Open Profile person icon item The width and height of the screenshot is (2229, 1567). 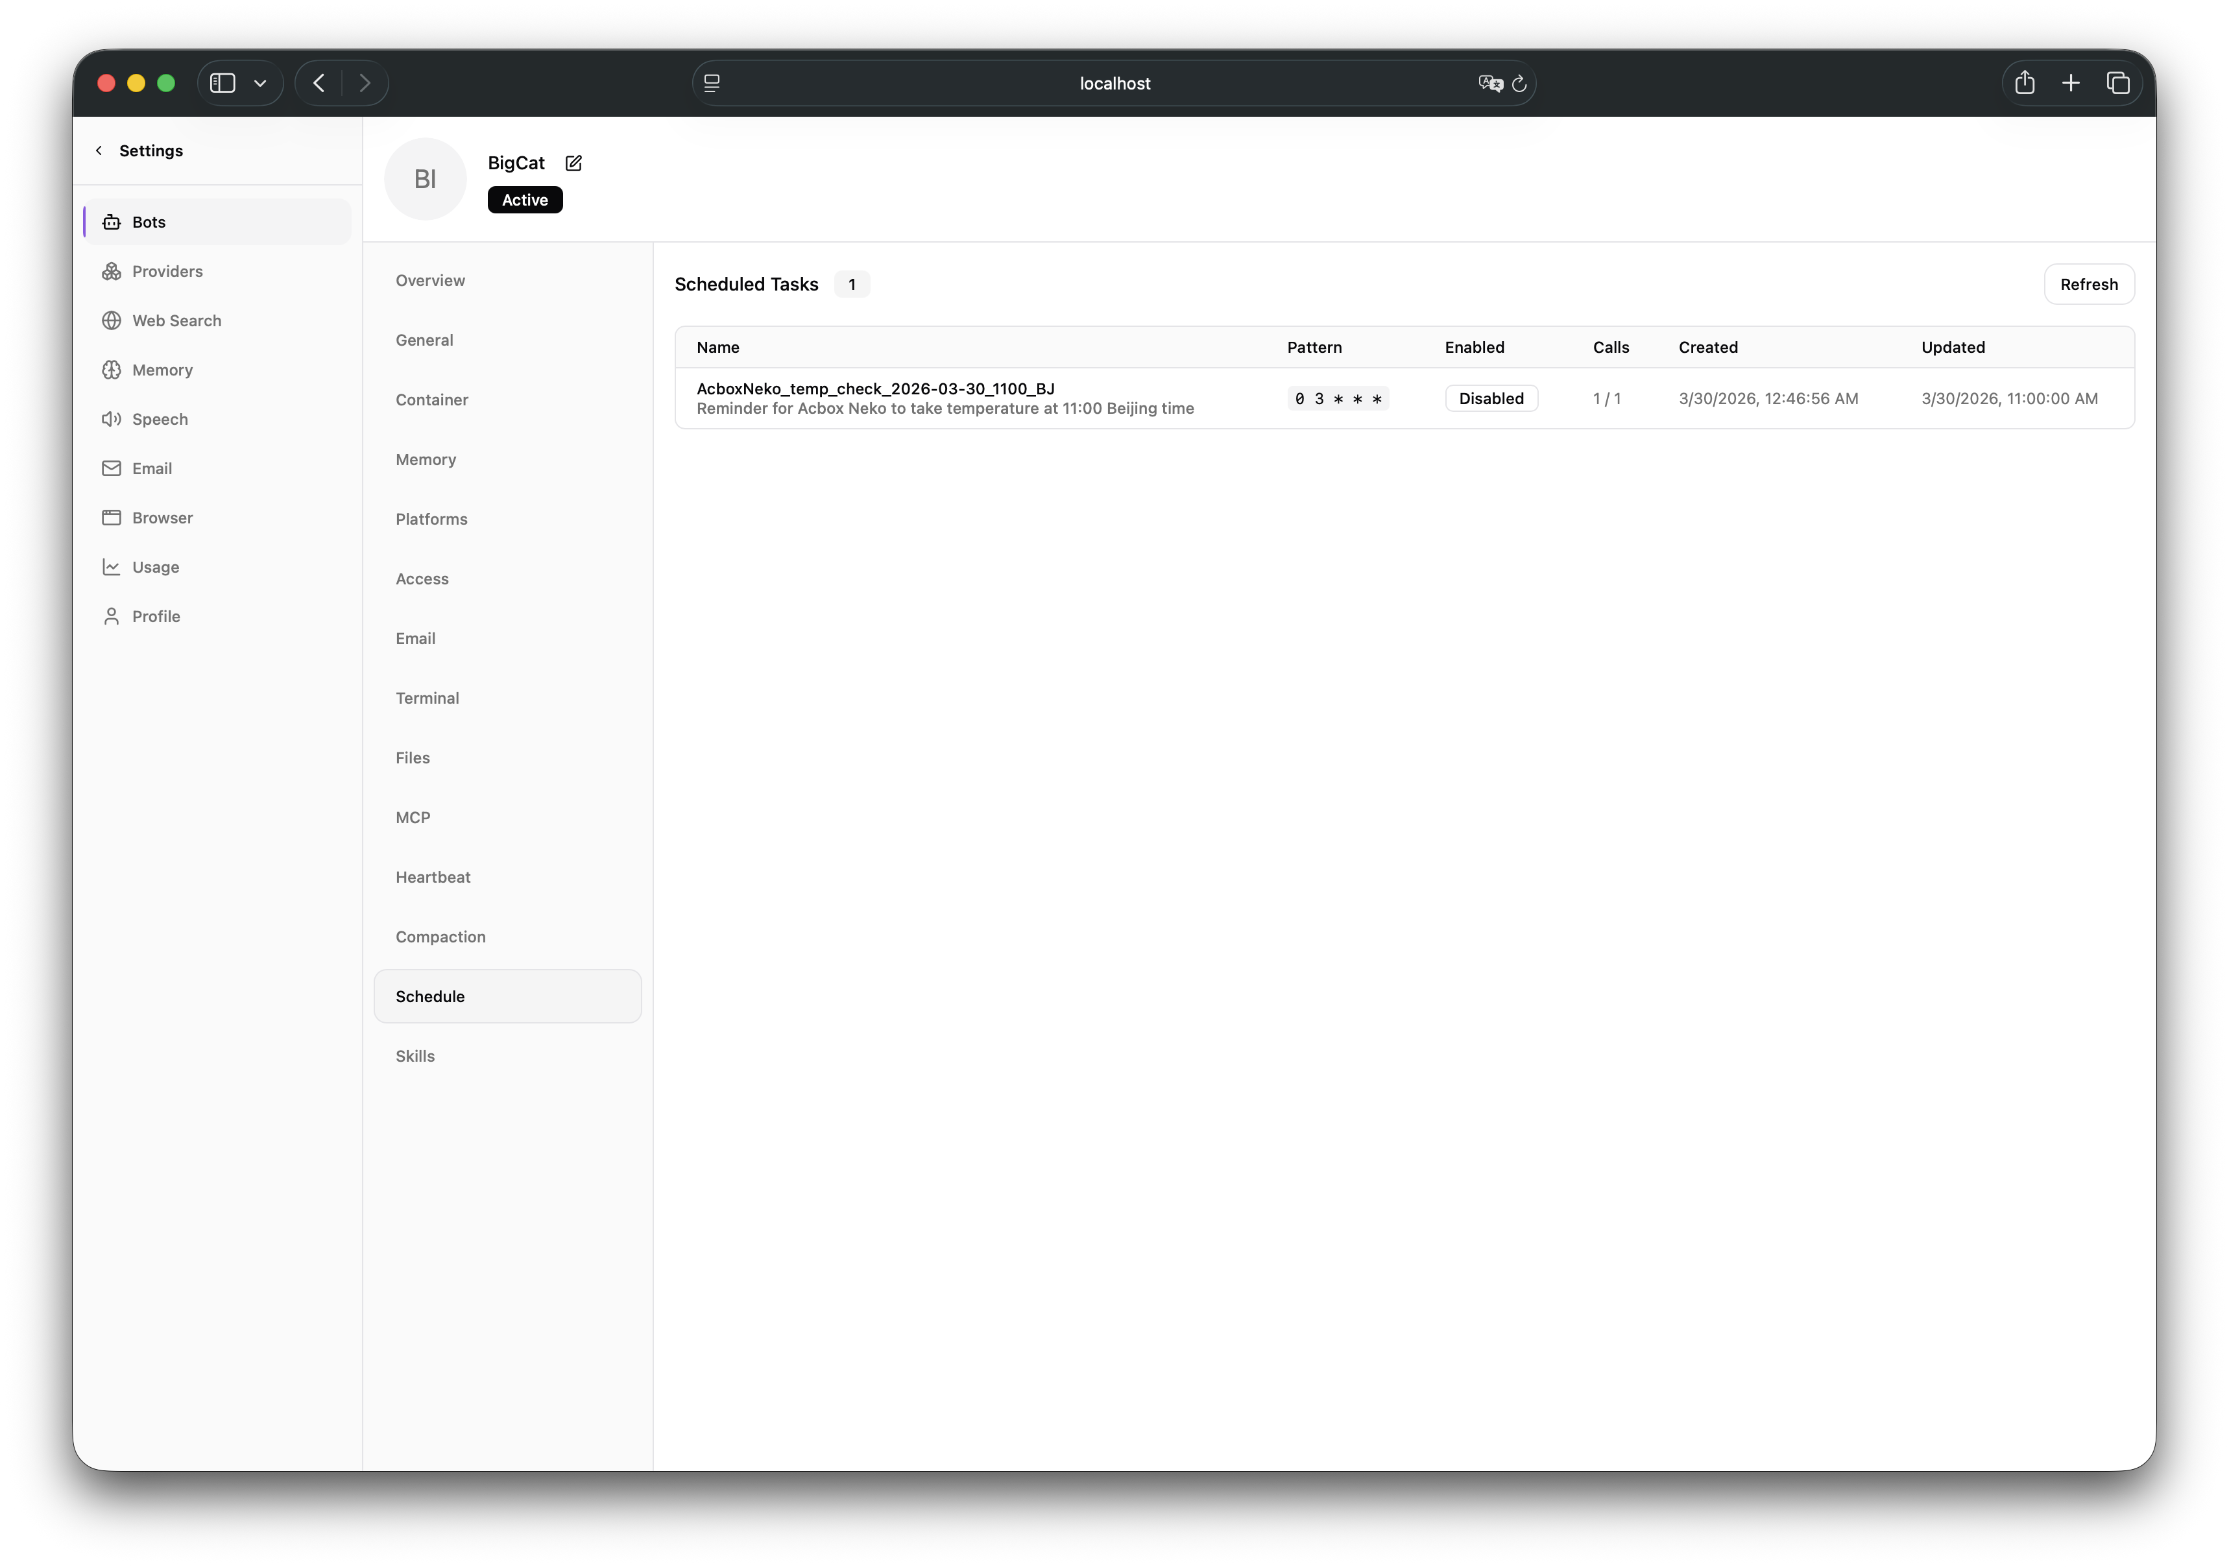coord(113,617)
